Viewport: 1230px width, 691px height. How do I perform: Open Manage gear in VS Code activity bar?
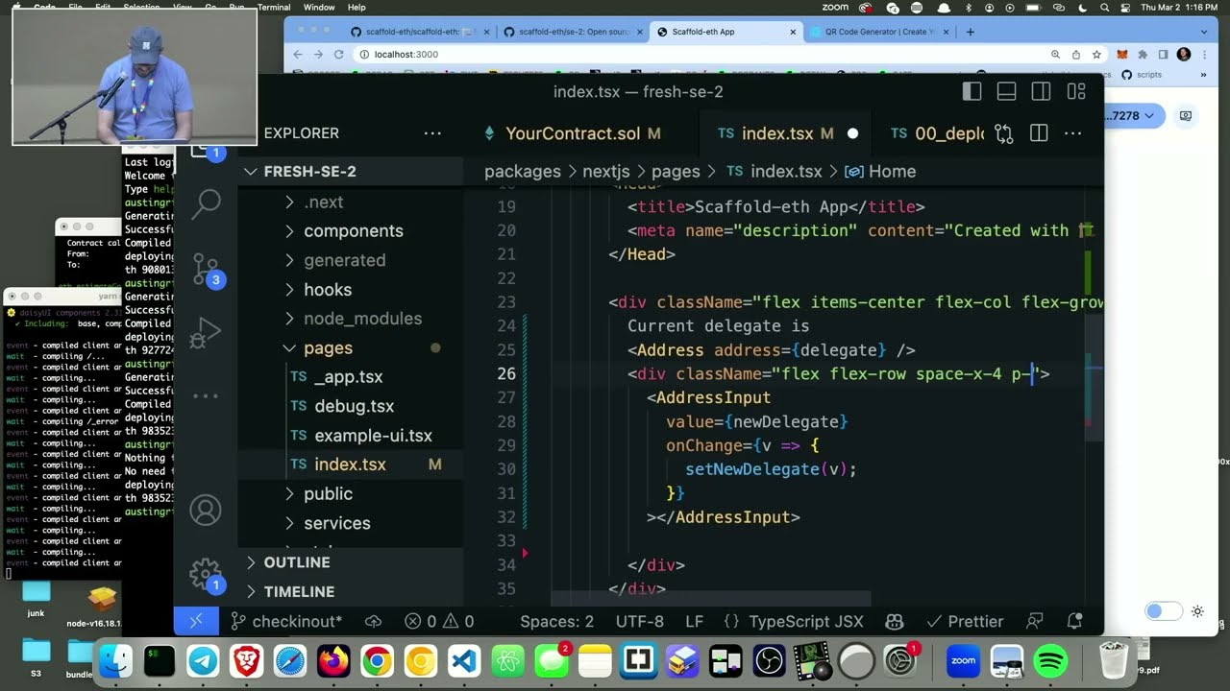click(x=206, y=575)
